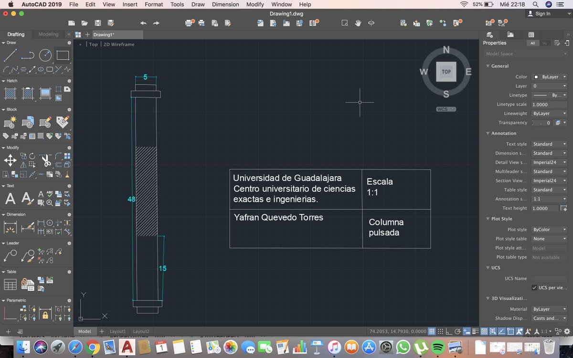The height and width of the screenshot is (358, 573).
Task: Click the Text height input field
Action: [x=545, y=208]
